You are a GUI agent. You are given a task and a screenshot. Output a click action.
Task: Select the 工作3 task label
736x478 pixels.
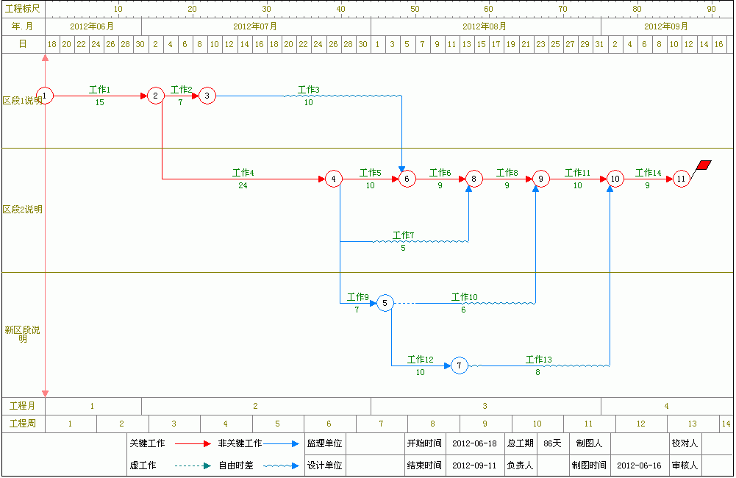click(309, 90)
